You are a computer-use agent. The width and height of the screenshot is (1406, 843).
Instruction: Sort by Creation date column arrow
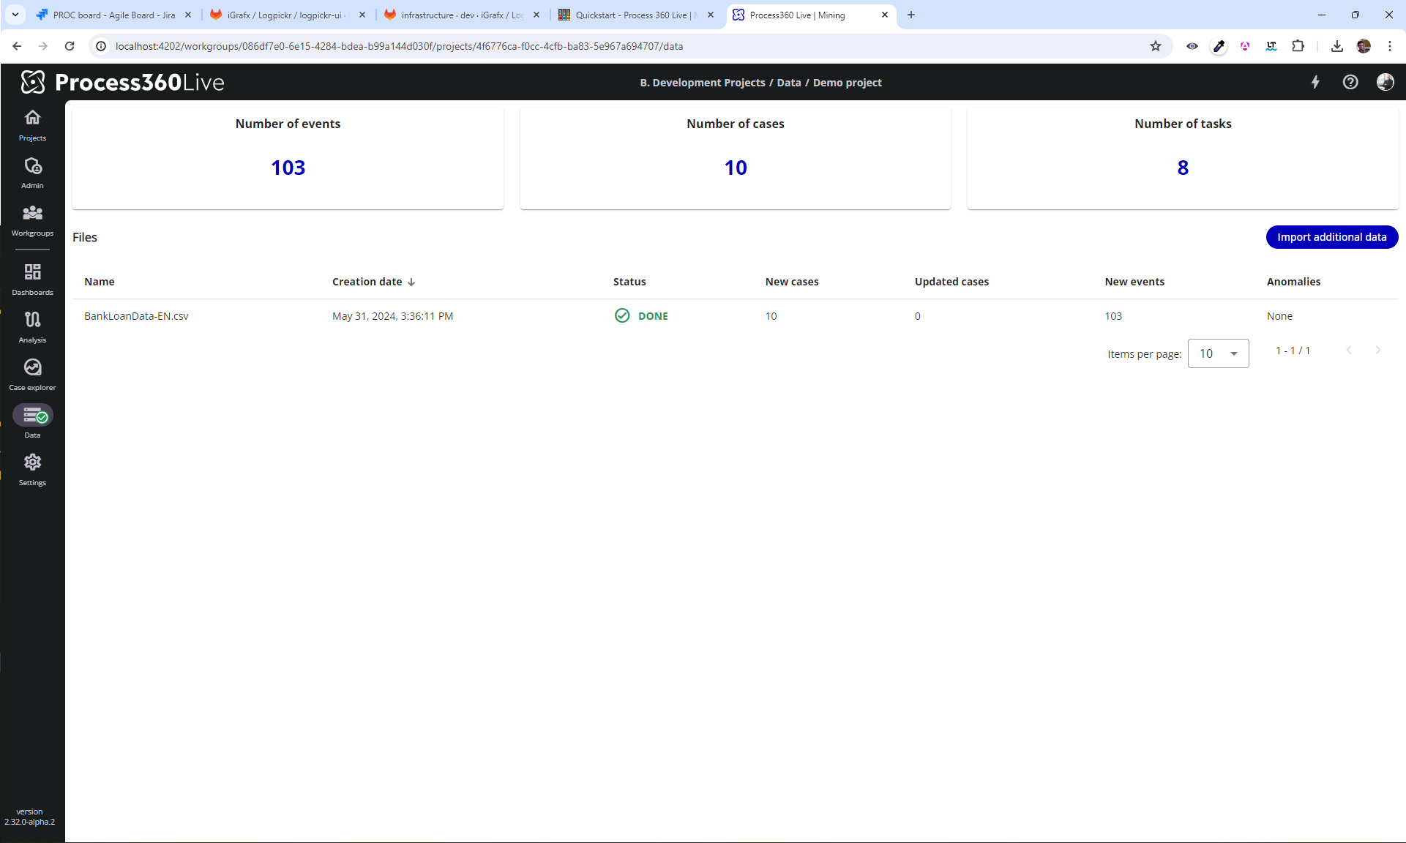(x=411, y=282)
